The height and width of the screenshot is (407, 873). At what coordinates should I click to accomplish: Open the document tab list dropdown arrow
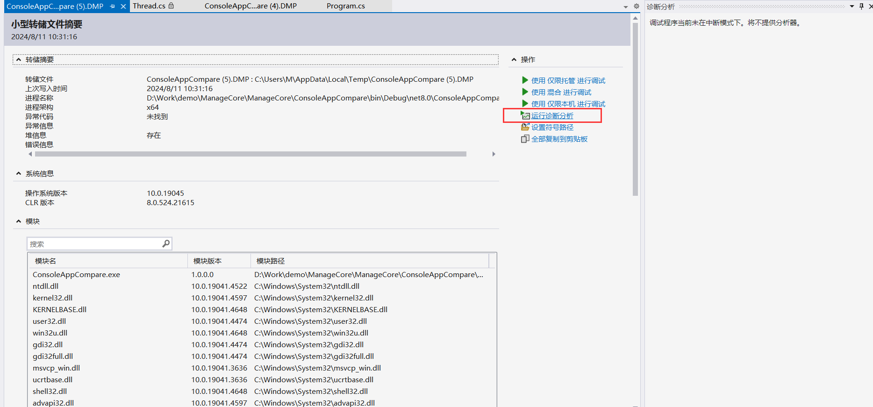626,7
